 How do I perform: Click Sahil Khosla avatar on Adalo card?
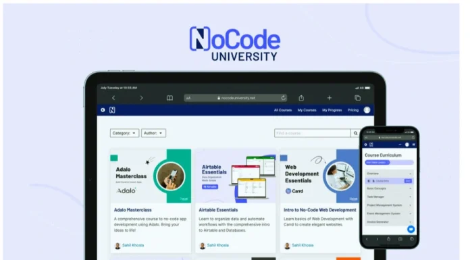117,246
